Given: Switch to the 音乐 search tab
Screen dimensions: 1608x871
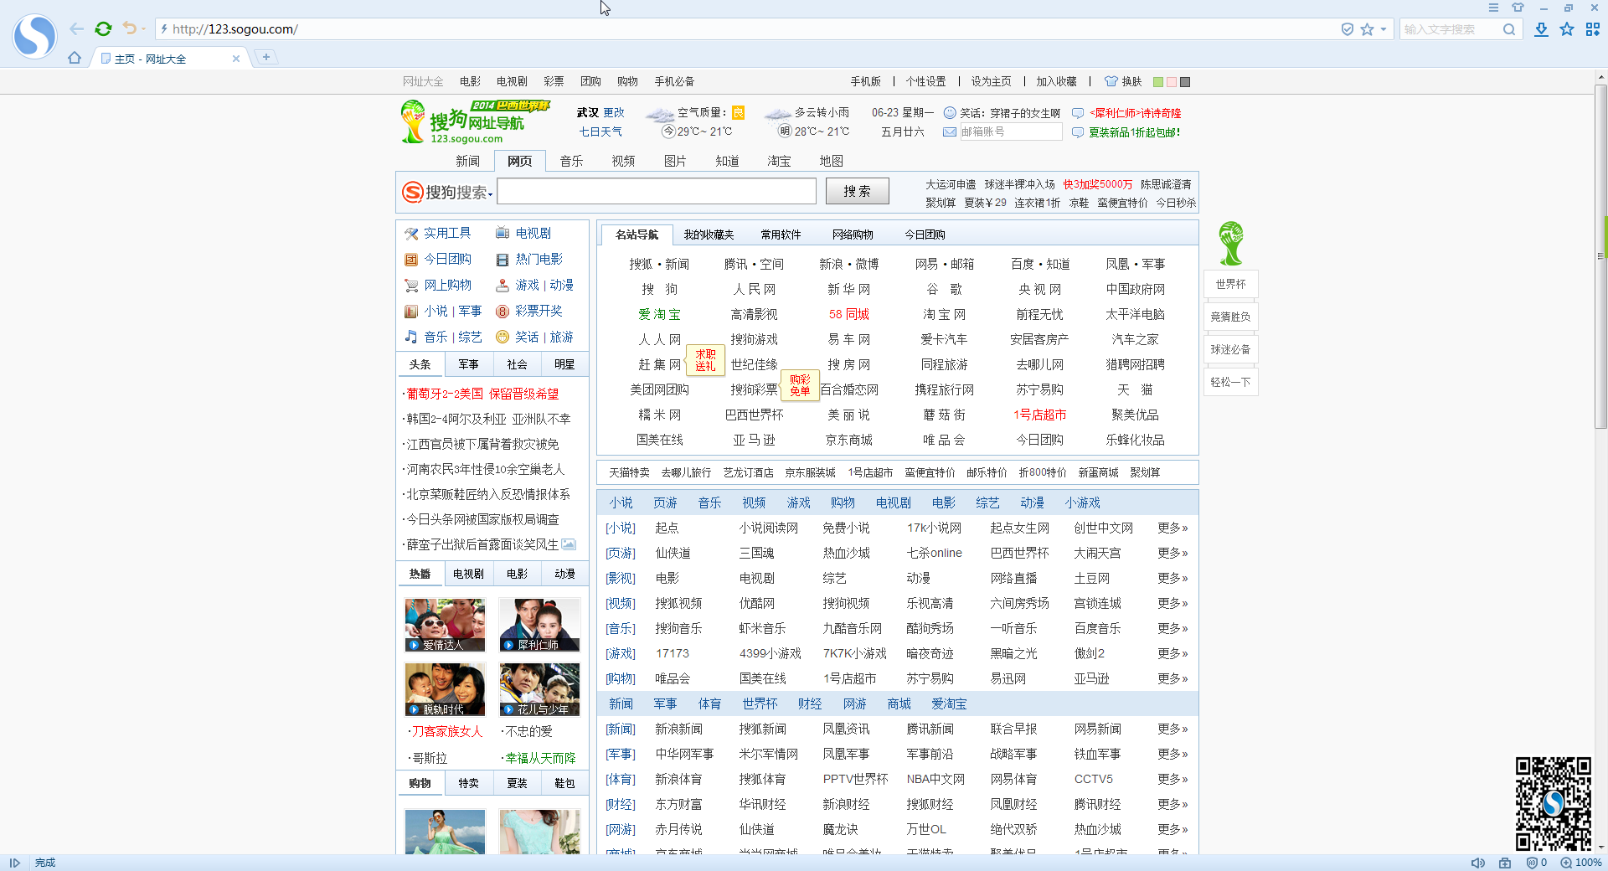Looking at the screenshot, I should (x=571, y=161).
